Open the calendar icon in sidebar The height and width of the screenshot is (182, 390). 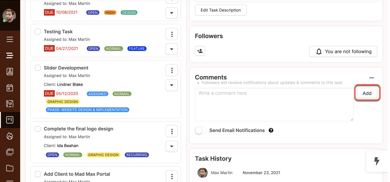(x=10, y=88)
